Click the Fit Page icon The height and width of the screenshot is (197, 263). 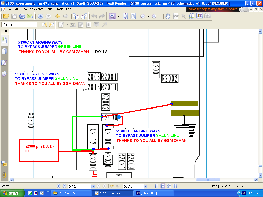coord(125,16)
